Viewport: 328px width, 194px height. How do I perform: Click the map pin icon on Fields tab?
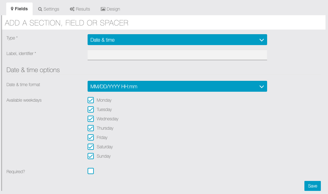point(12,9)
